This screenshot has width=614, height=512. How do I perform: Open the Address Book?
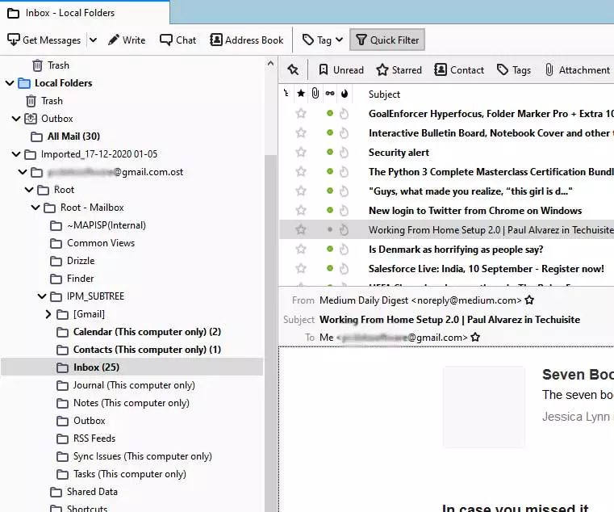[x=247, y=40]
